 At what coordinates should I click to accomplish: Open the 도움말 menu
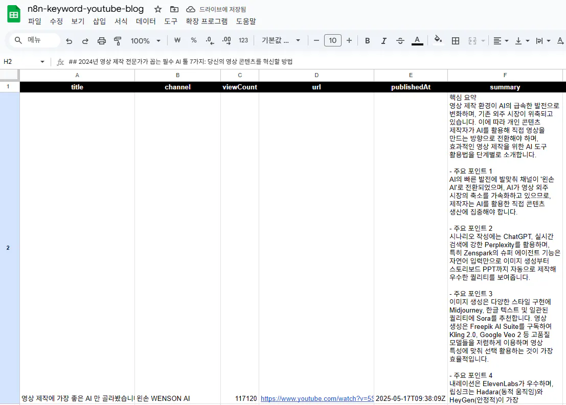(246, 21)
